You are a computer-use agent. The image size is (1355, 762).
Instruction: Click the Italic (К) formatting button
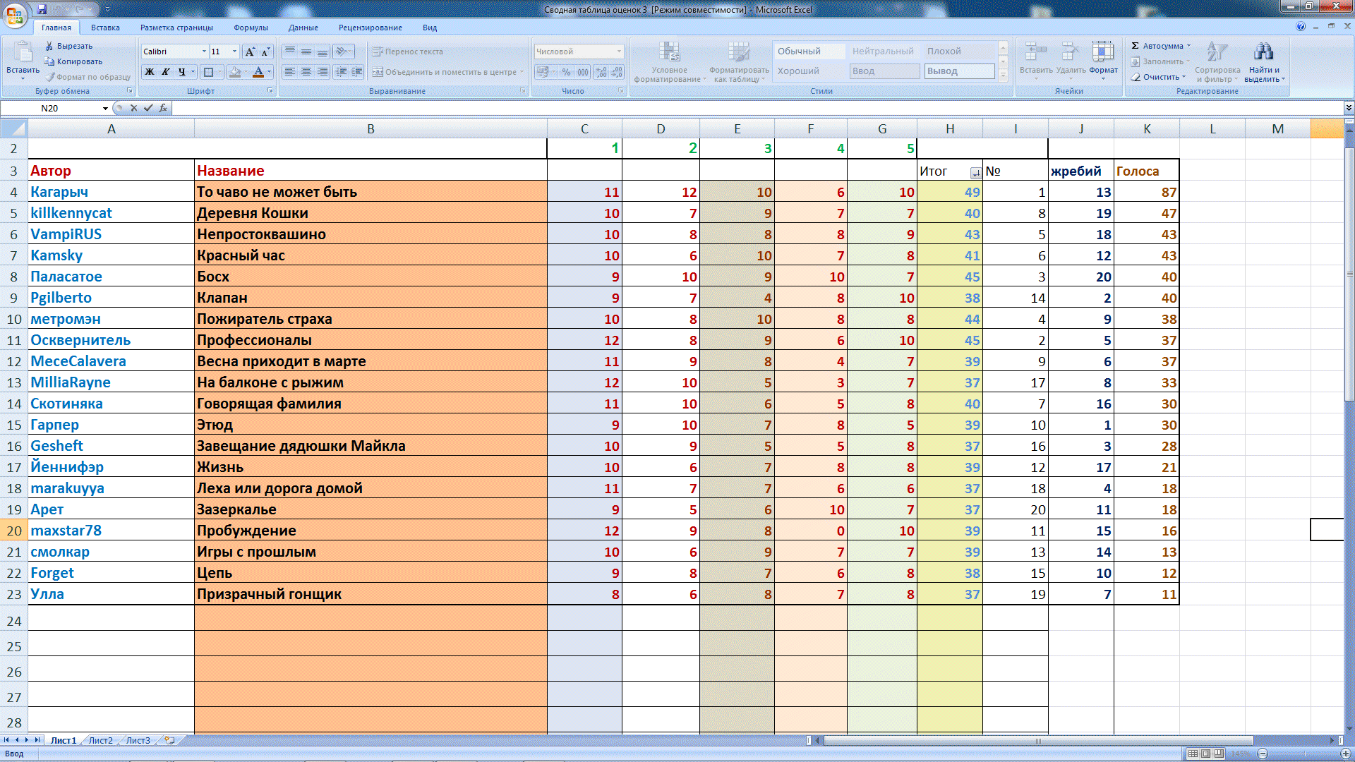coord(166,72)
